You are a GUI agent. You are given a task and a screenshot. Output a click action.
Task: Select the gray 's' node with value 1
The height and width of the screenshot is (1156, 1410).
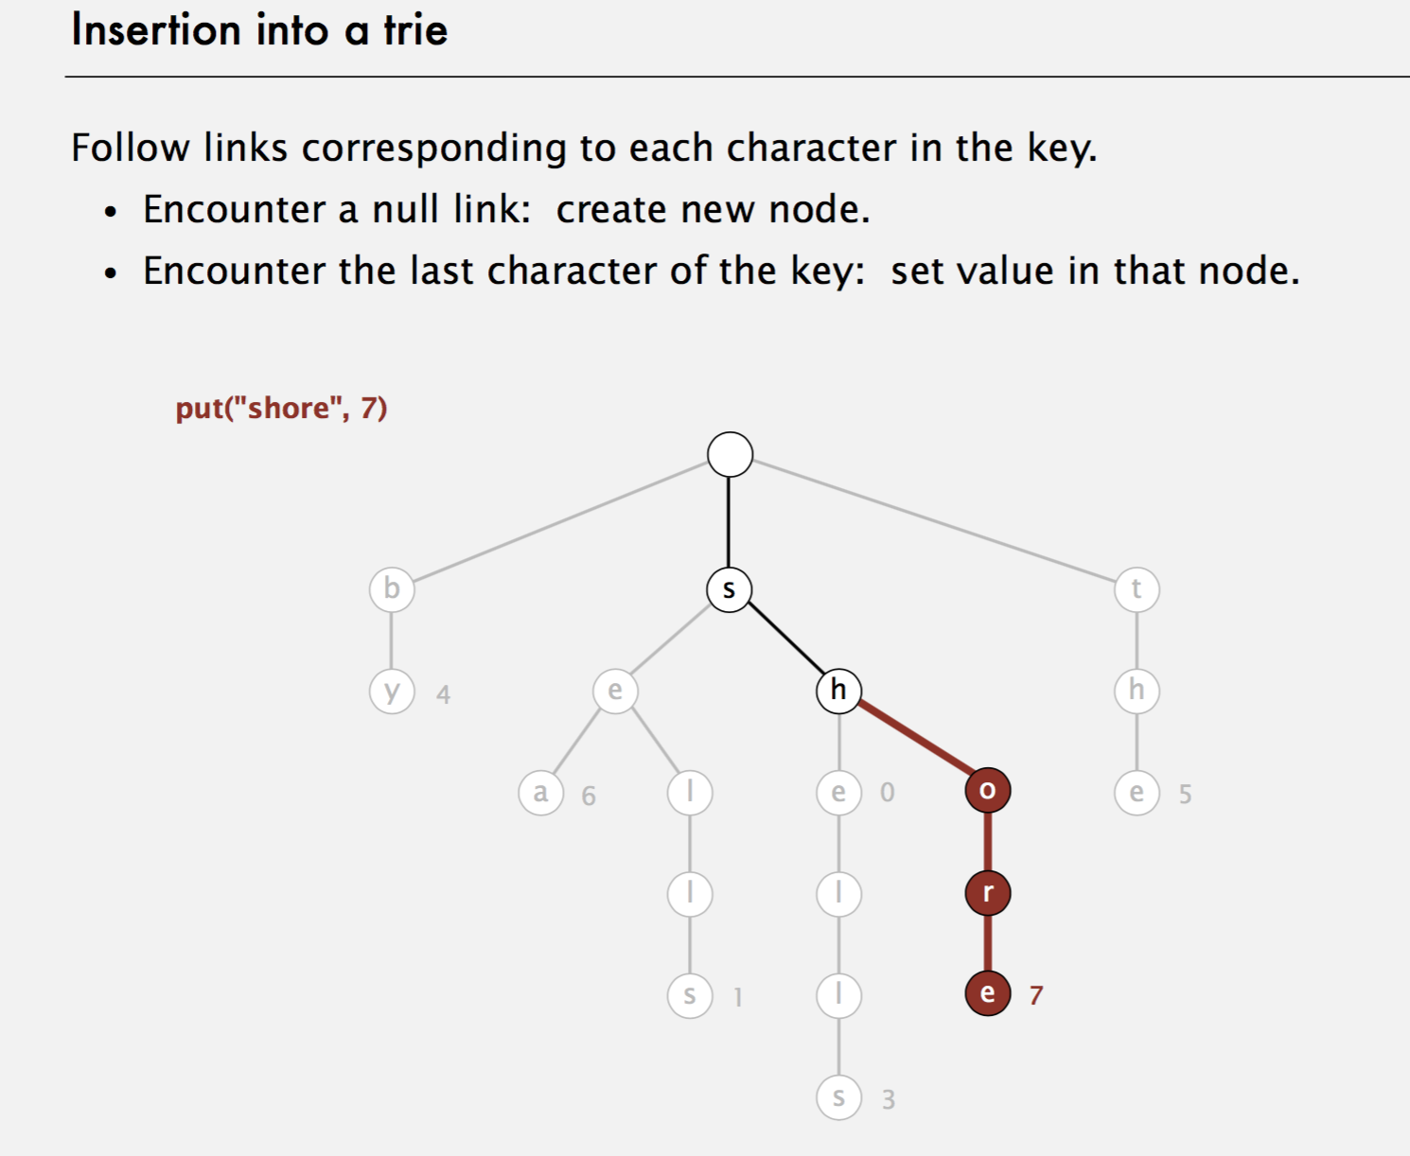(690, 995)
